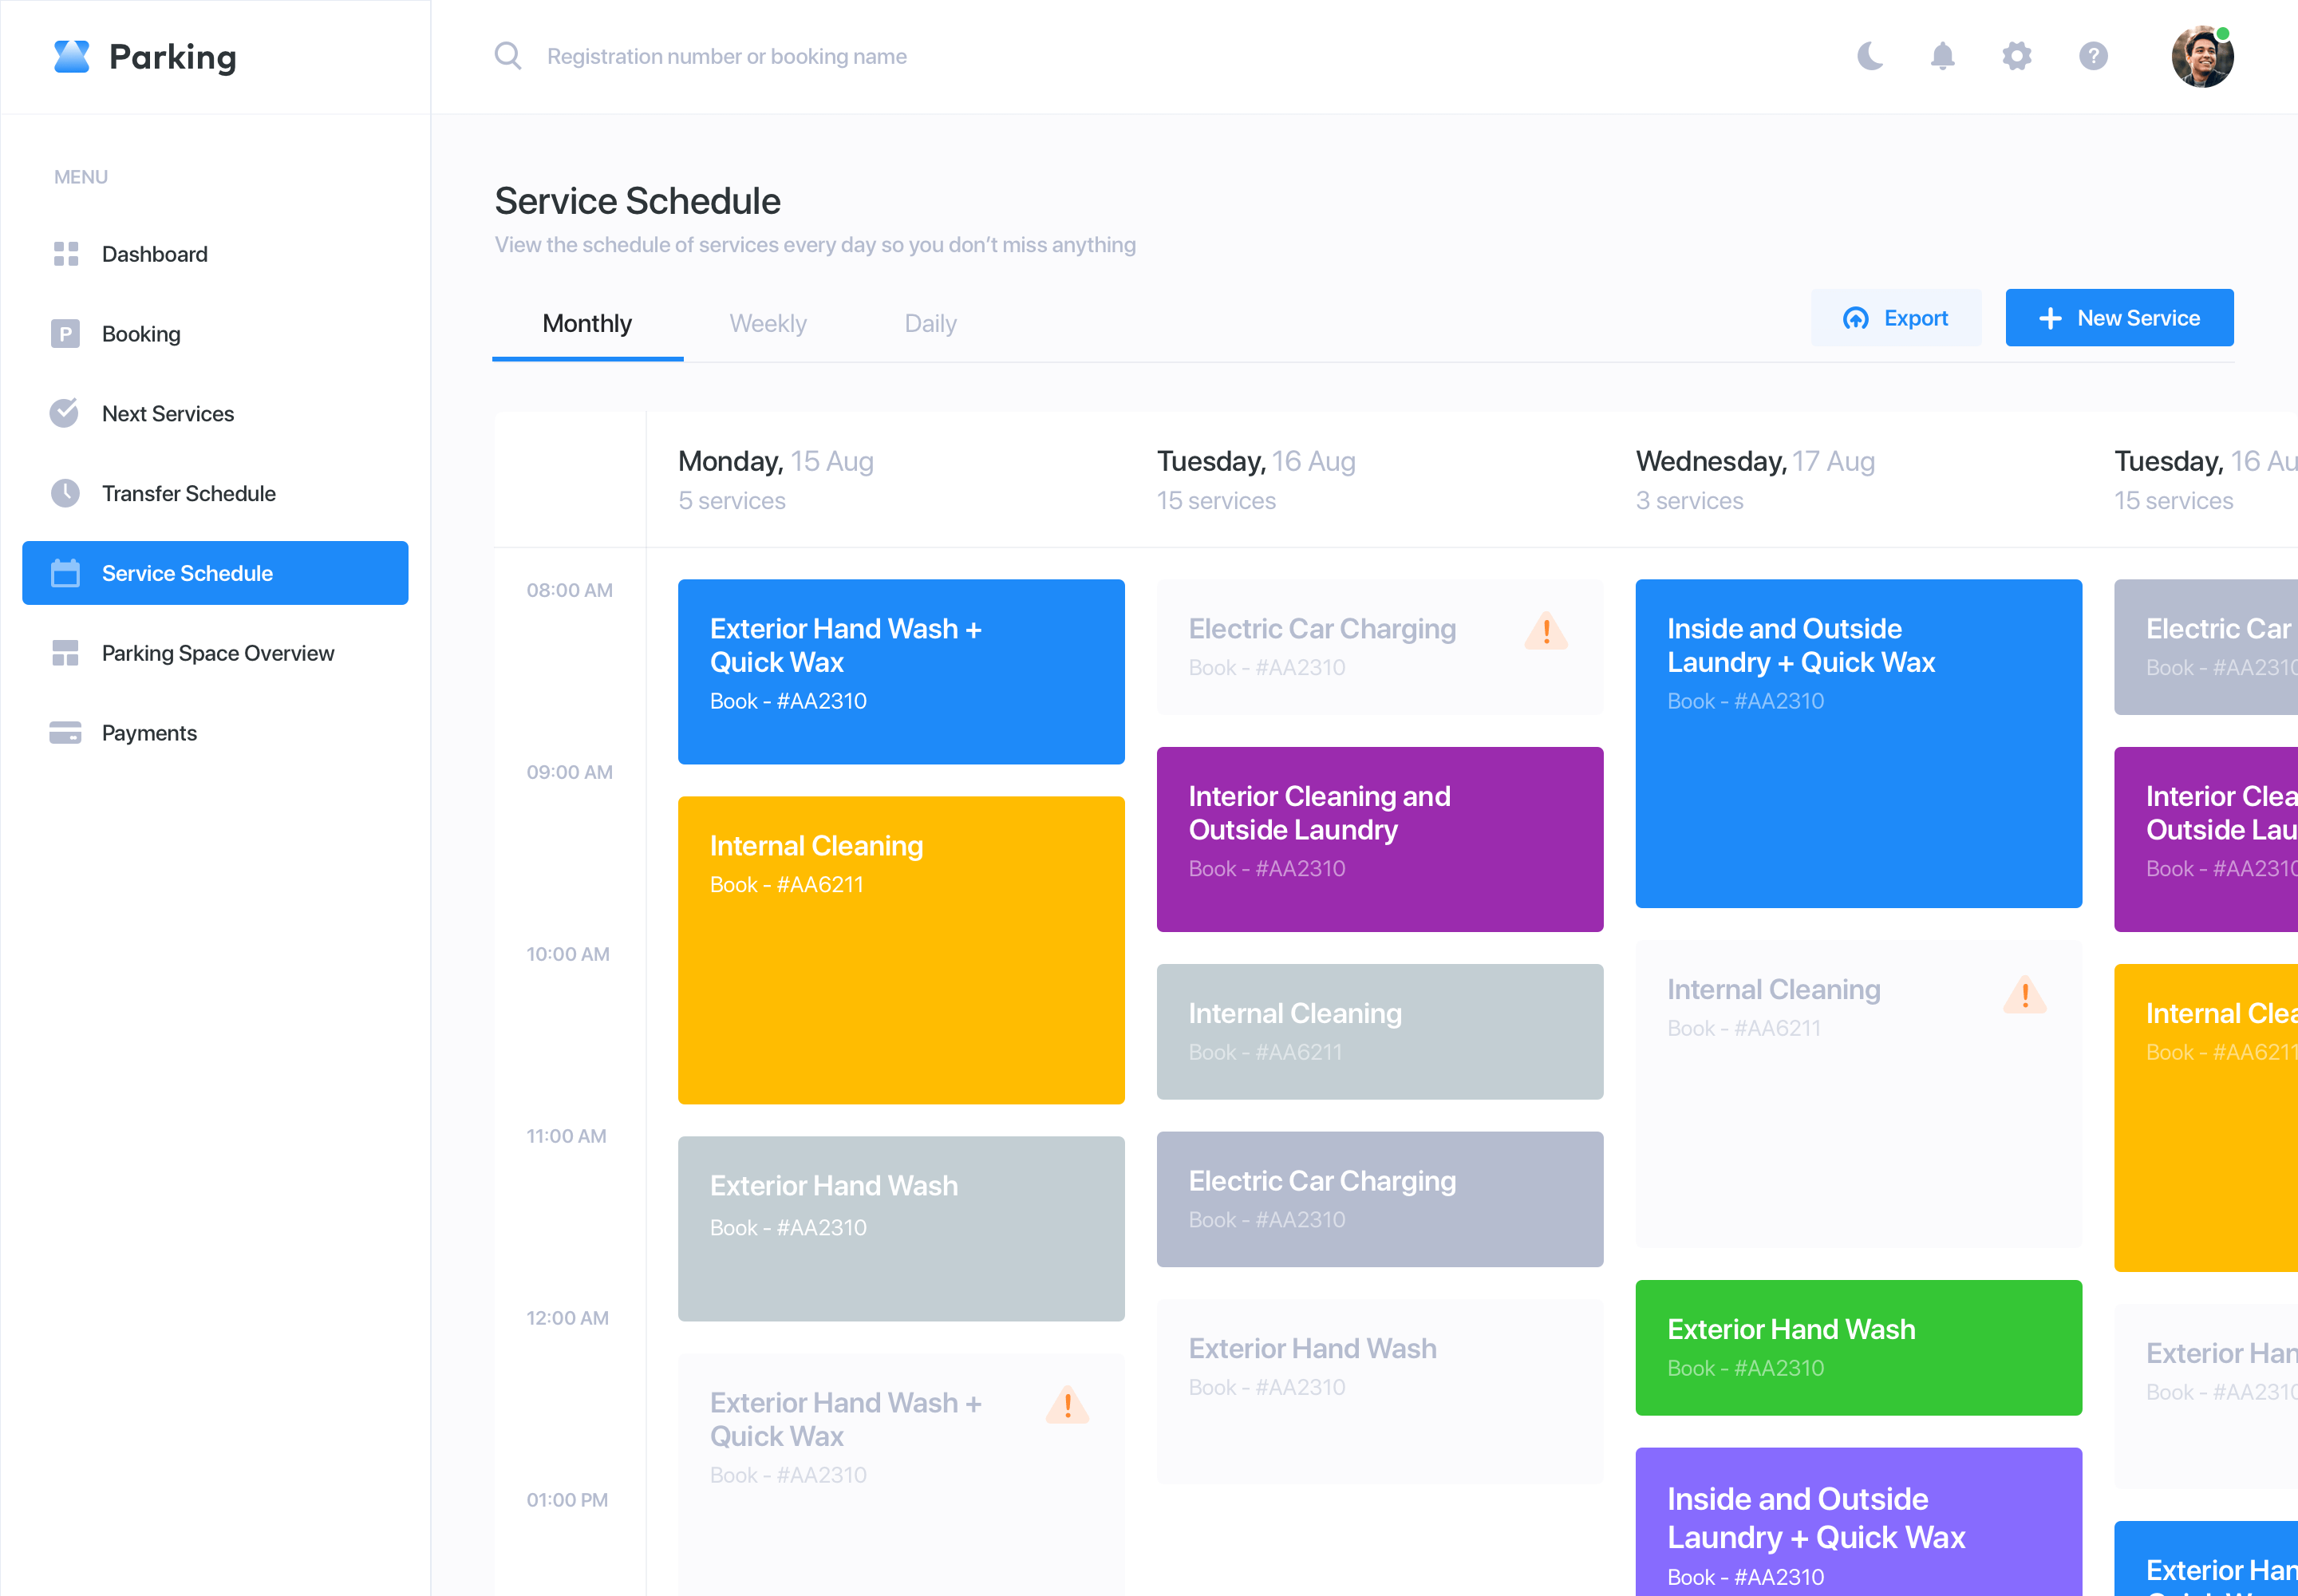Click the Parking Space Overview layout icon
The width and height of the screenshot is (2298, 1596).
pos(65,653)
